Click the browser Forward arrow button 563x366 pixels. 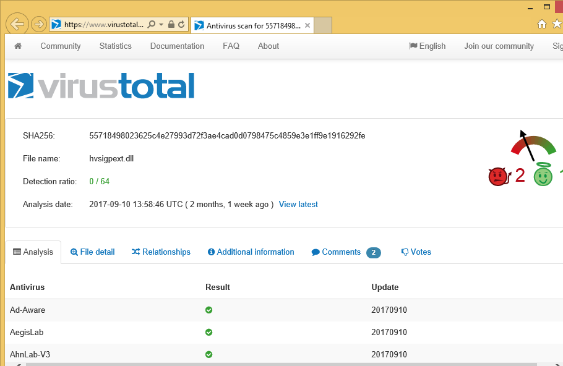tap(38, 25)
